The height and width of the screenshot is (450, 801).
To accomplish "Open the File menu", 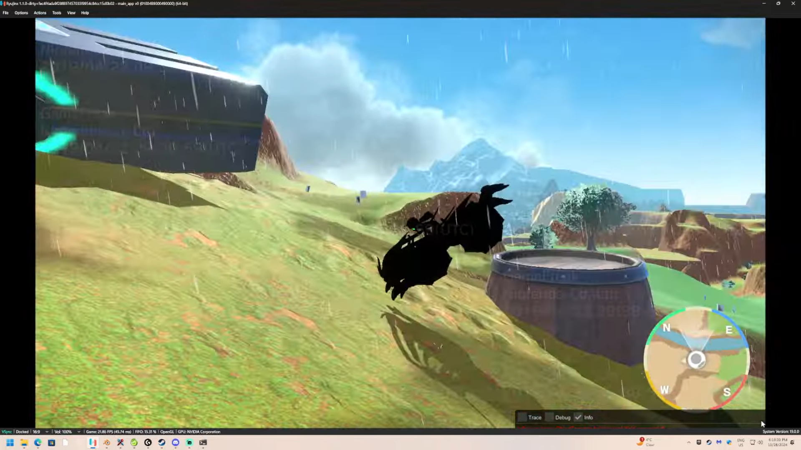I will point(5,13).
